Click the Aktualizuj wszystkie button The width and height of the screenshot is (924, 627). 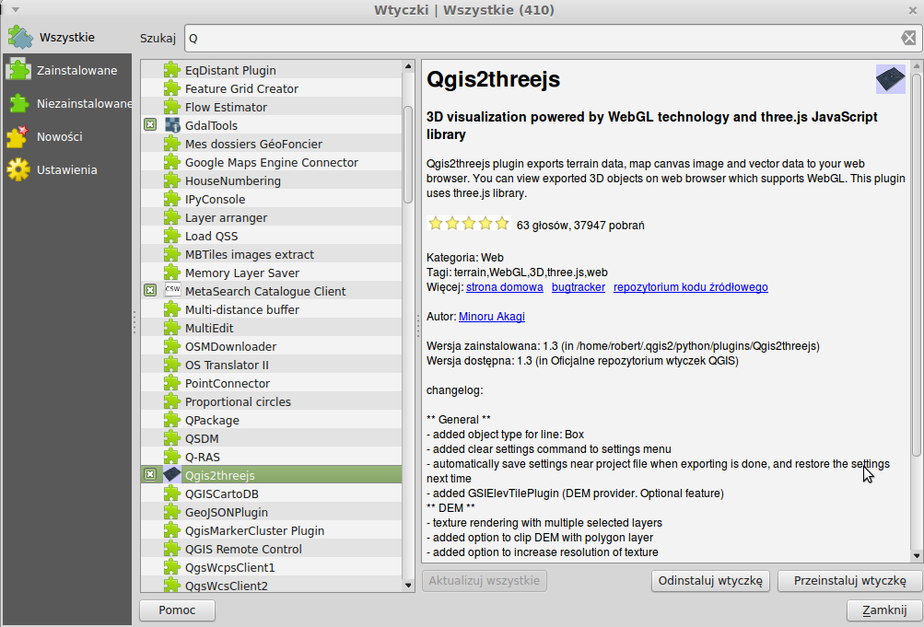point(484,580)
